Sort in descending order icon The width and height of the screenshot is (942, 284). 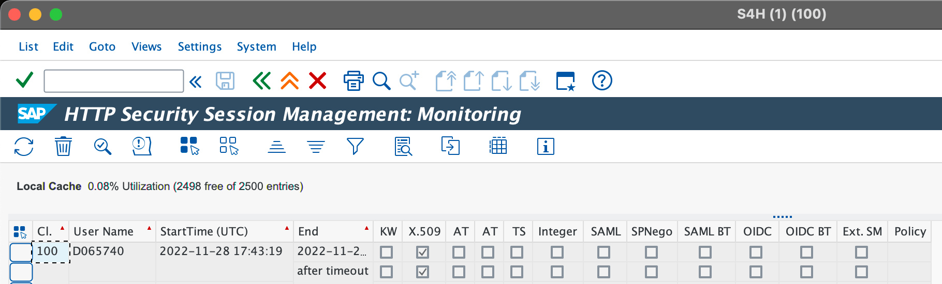(316, 147)
